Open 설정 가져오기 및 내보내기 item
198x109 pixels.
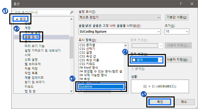point(43,50)
